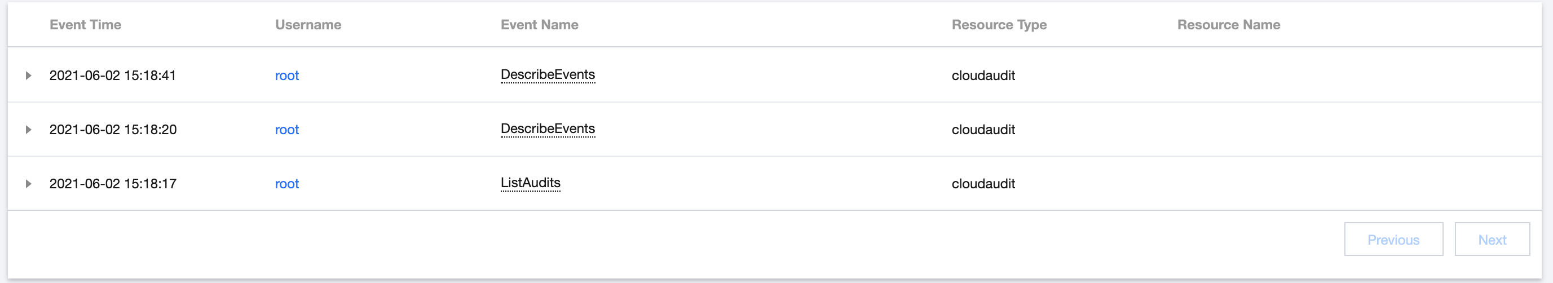Expand the 15:18:20 event row
The width and height of the screenshot is (1553, 283).
tap(28, 130)
